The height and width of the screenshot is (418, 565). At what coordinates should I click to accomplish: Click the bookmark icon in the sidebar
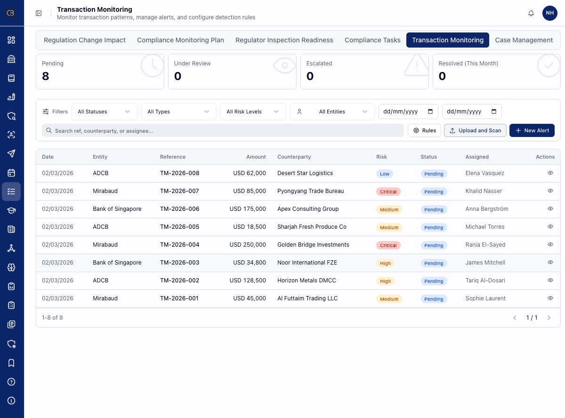click(x=12, y=362)
